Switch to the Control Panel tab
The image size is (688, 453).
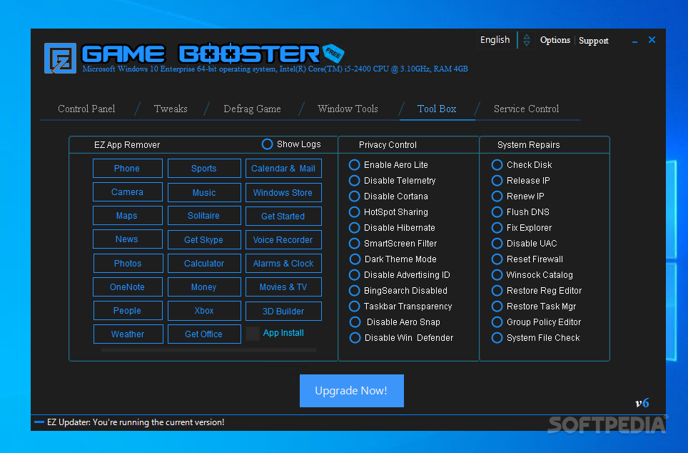point(86,109)
